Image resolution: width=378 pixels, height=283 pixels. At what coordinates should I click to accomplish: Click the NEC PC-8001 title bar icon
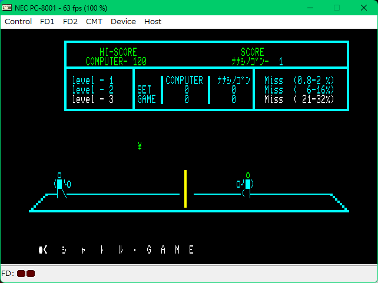[8, 7]
